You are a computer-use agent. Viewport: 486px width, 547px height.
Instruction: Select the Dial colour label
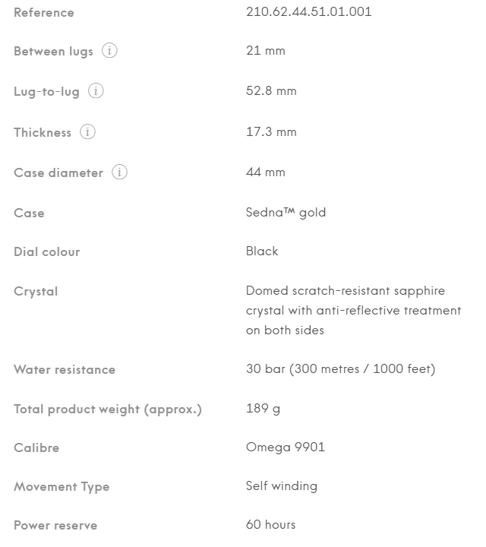pos(46,251)
